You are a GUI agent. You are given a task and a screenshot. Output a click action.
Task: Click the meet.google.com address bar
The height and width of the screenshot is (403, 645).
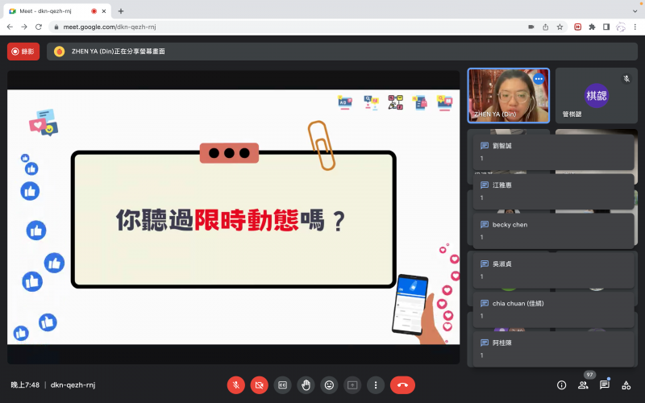point(282,27)
